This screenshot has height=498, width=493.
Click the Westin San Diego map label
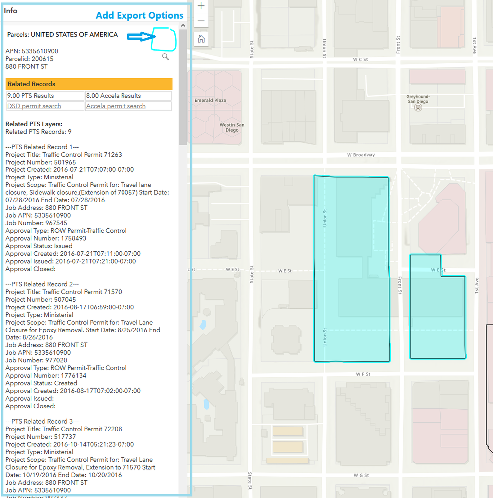232,127
